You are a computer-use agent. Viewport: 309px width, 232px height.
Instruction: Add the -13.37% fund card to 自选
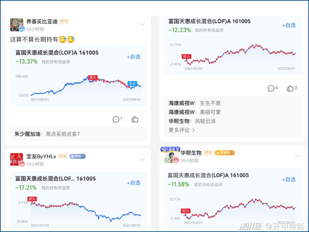tap(134, 57)
